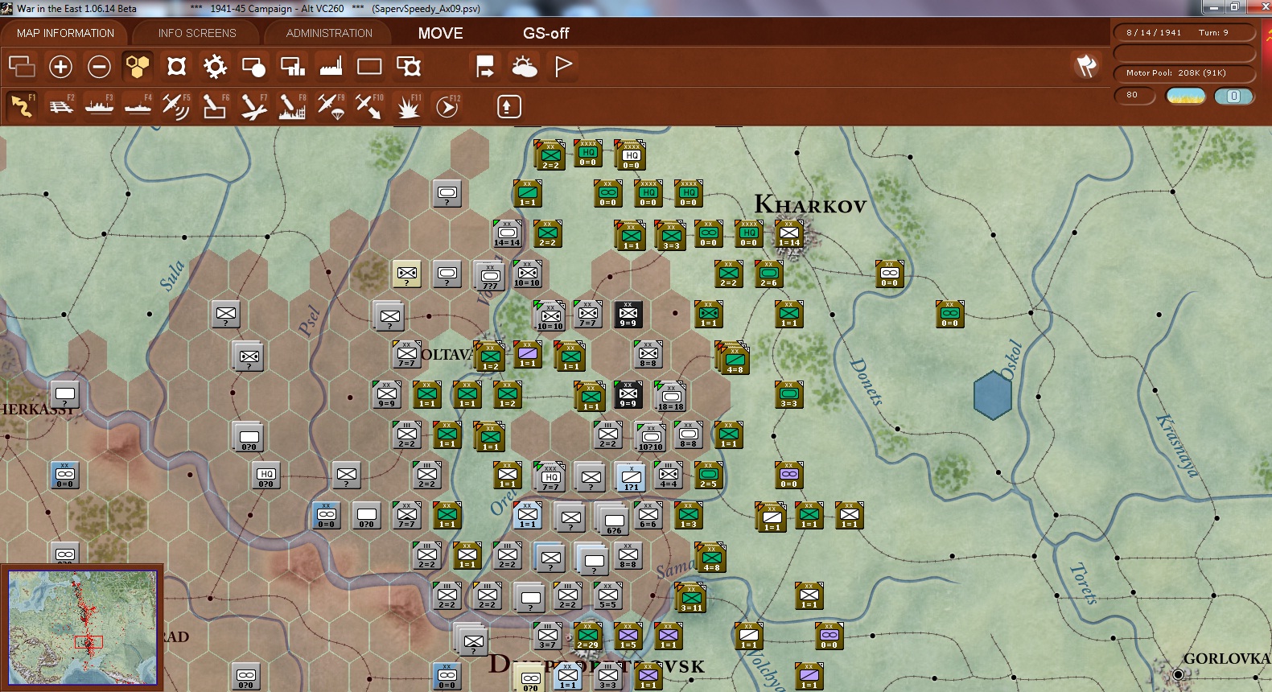This screenshot has height=692, width=1272.
Task: Select the F7 bomb airfield mode icon
Action: click(x=253, y=106)
